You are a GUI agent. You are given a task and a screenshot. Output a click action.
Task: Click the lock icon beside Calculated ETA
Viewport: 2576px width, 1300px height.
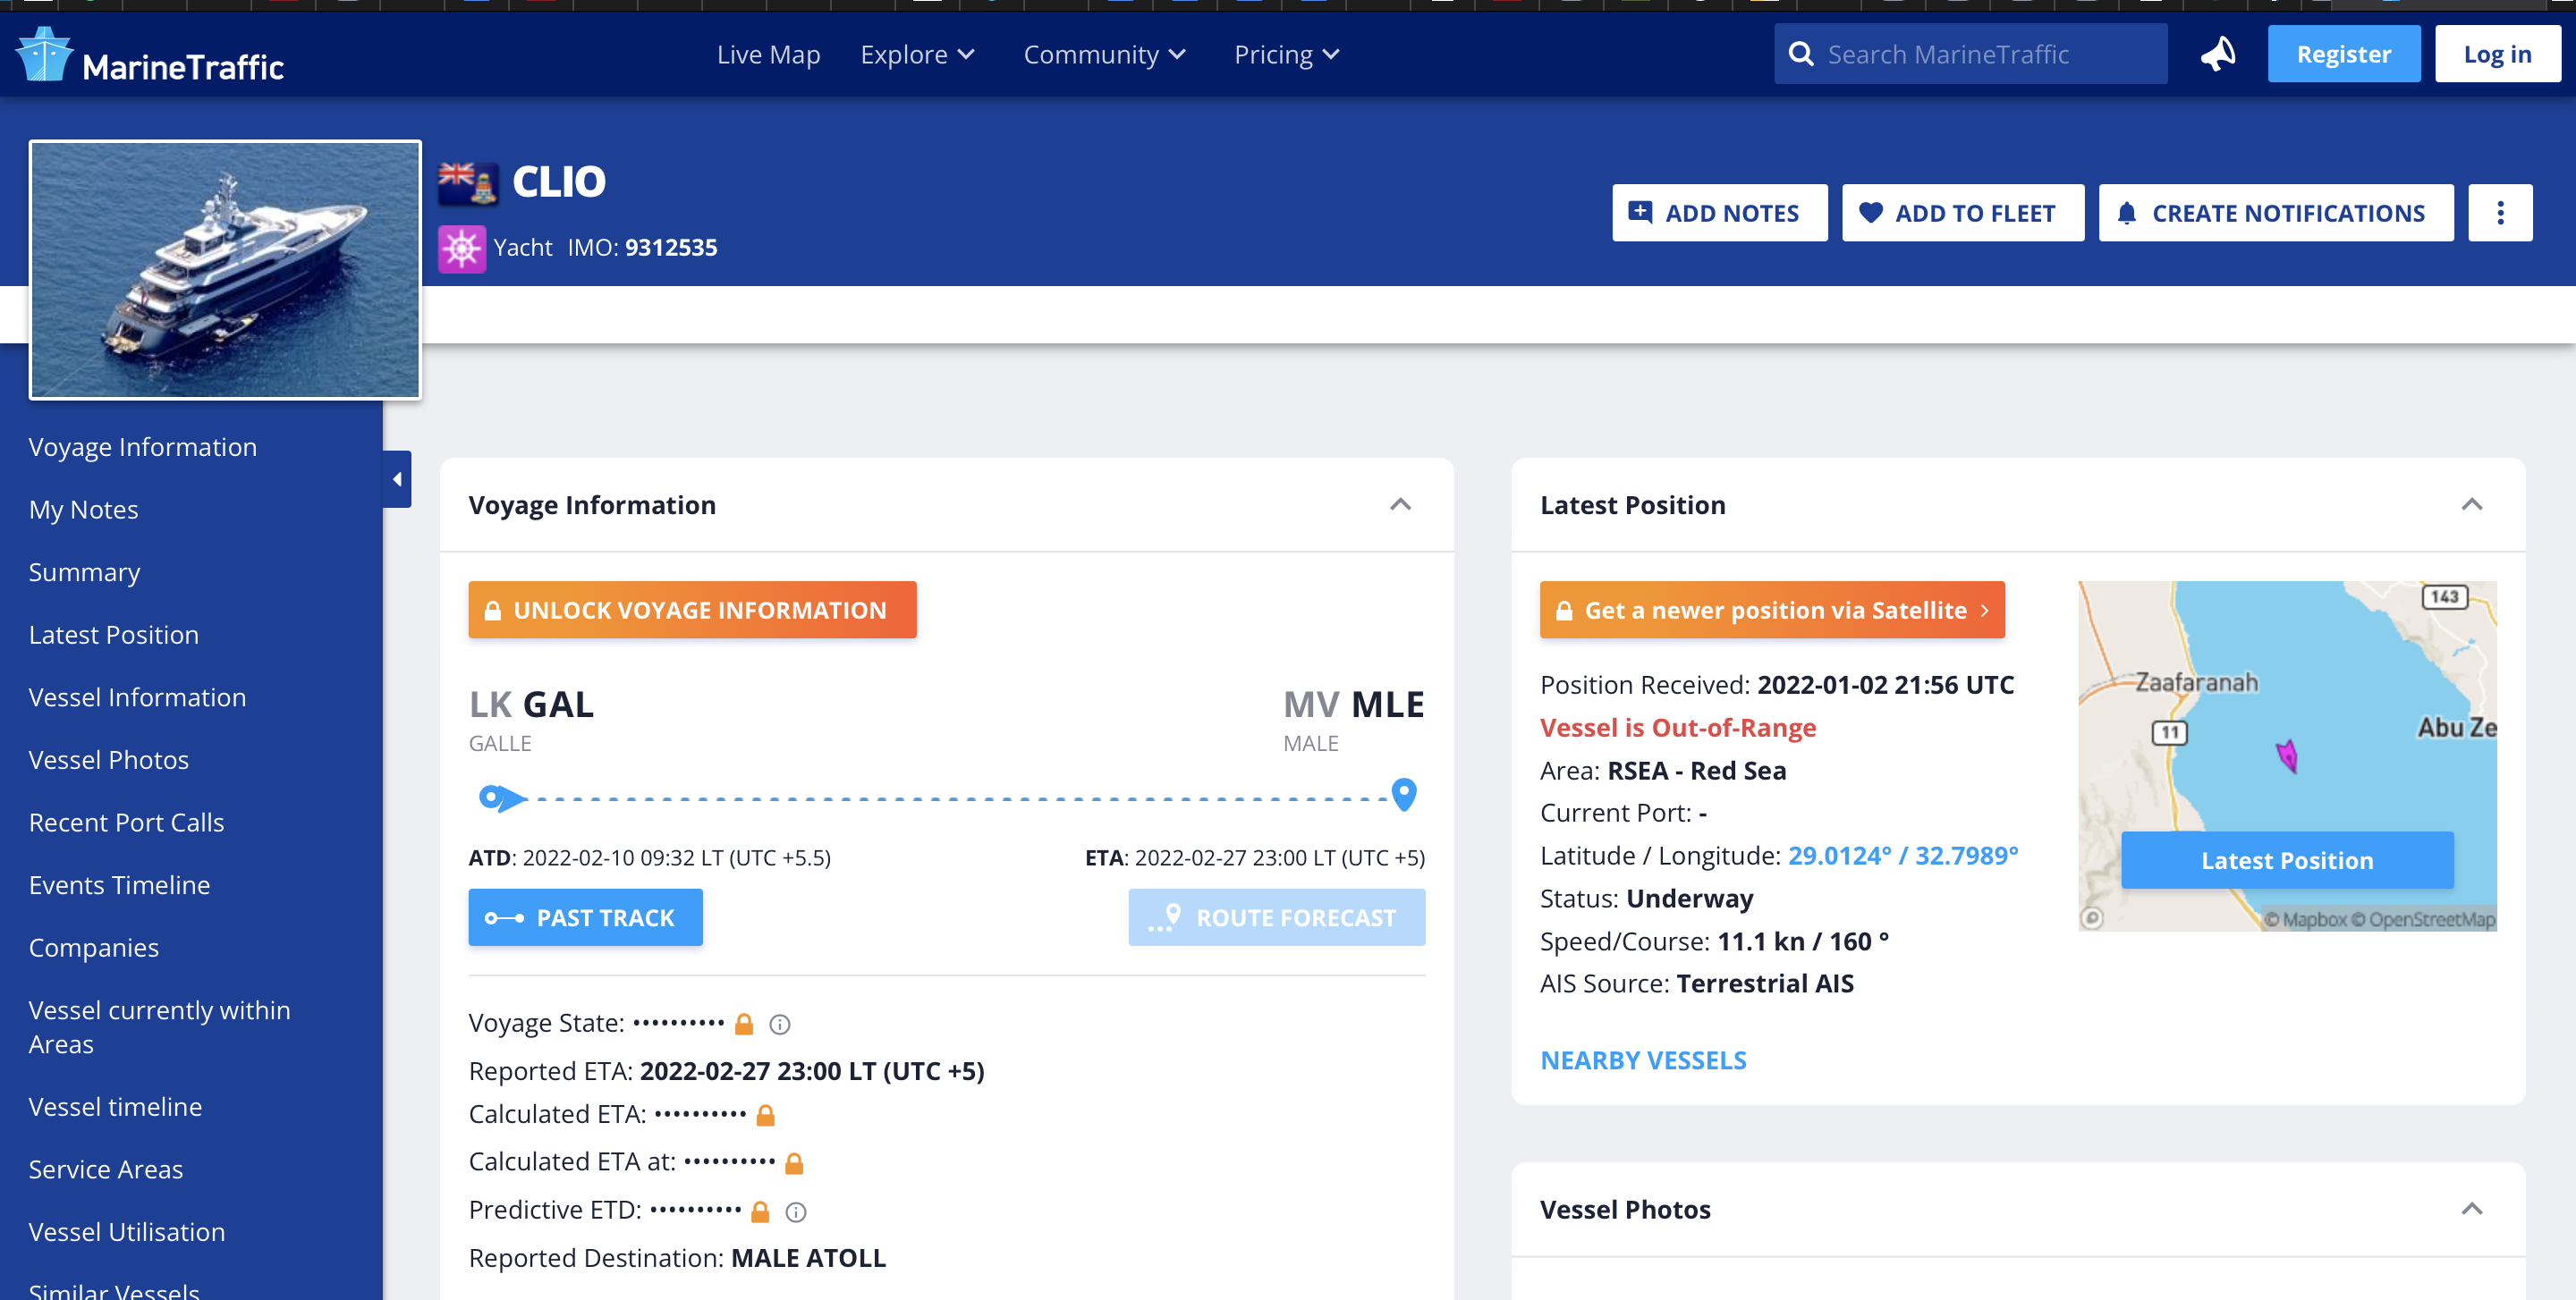[766, 1115]
